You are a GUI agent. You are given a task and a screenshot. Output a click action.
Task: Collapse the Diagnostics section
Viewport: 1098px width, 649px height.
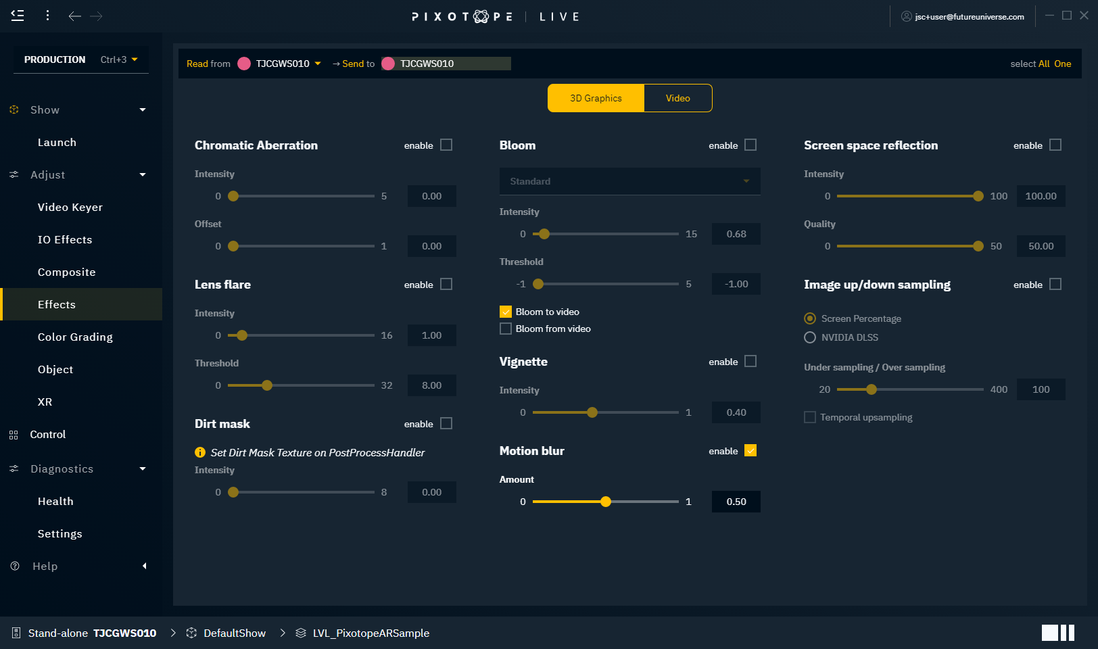tap(143, 468)
